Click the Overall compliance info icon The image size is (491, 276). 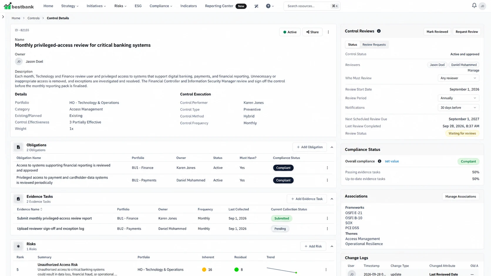point(379,161)
